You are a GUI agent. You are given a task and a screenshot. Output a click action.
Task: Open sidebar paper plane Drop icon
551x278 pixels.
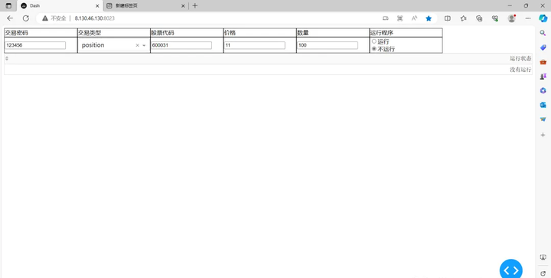click(543, 119)
